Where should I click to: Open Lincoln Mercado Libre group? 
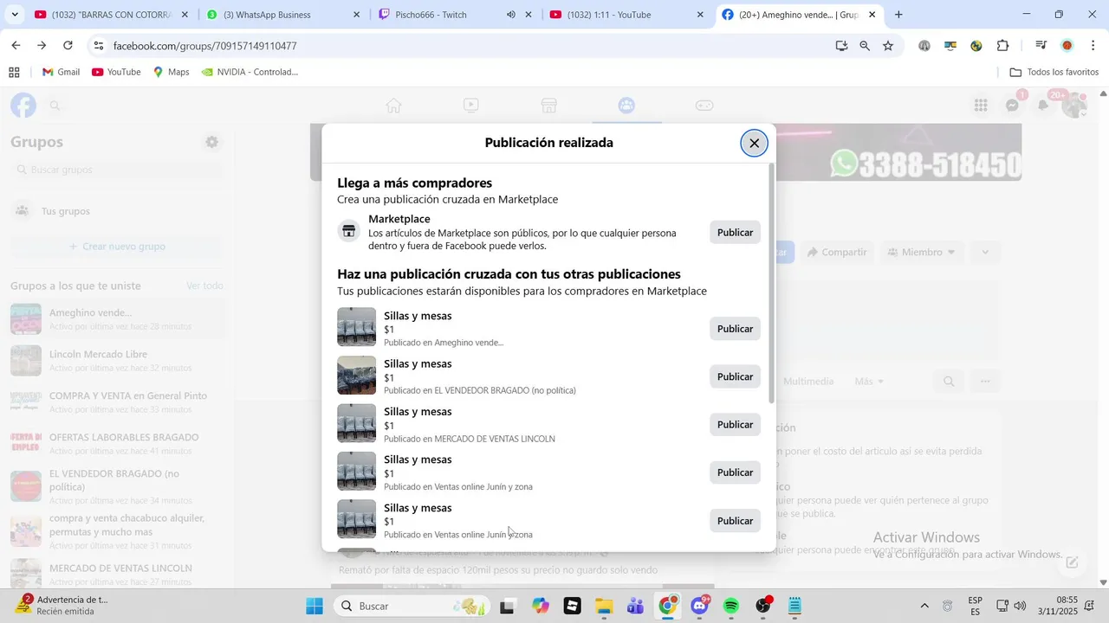[x=116, y=361]
